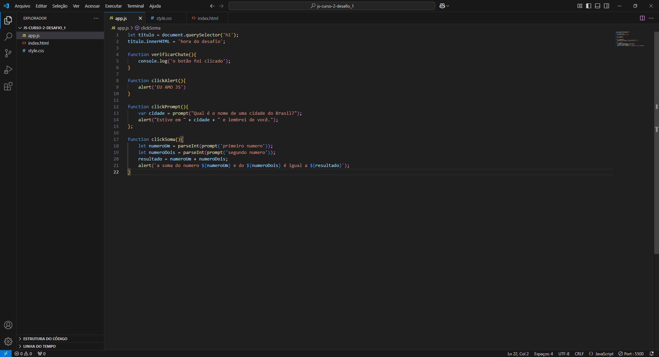Open index.html from the explorer tree

point(60,43)
